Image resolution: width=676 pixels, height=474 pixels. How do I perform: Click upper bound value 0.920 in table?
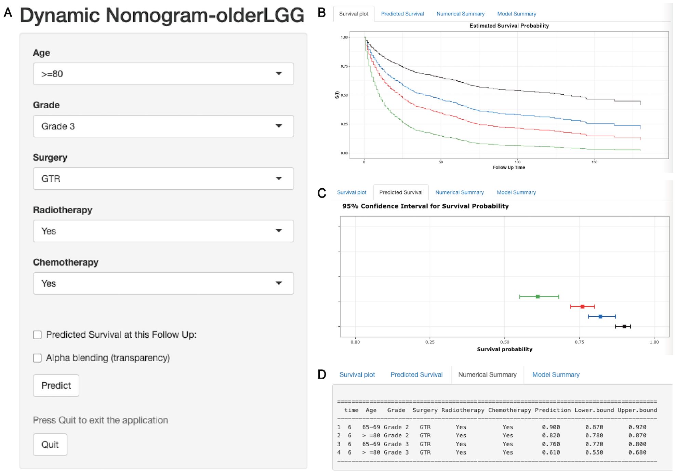(x=637, y=427)
